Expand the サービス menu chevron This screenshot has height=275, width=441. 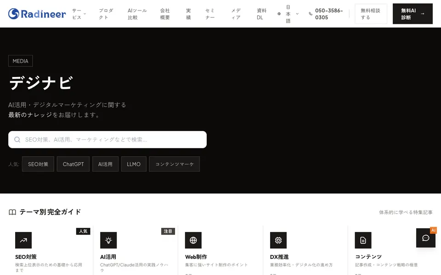[85, 14]
